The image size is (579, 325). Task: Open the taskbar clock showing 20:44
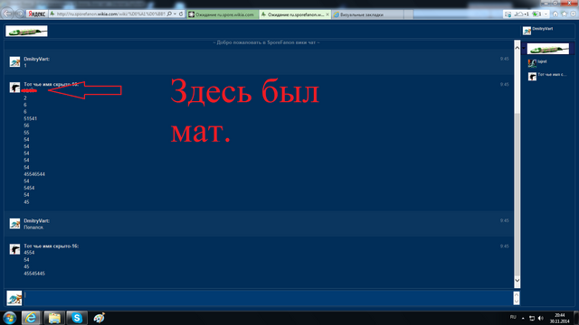pos(559,318)
